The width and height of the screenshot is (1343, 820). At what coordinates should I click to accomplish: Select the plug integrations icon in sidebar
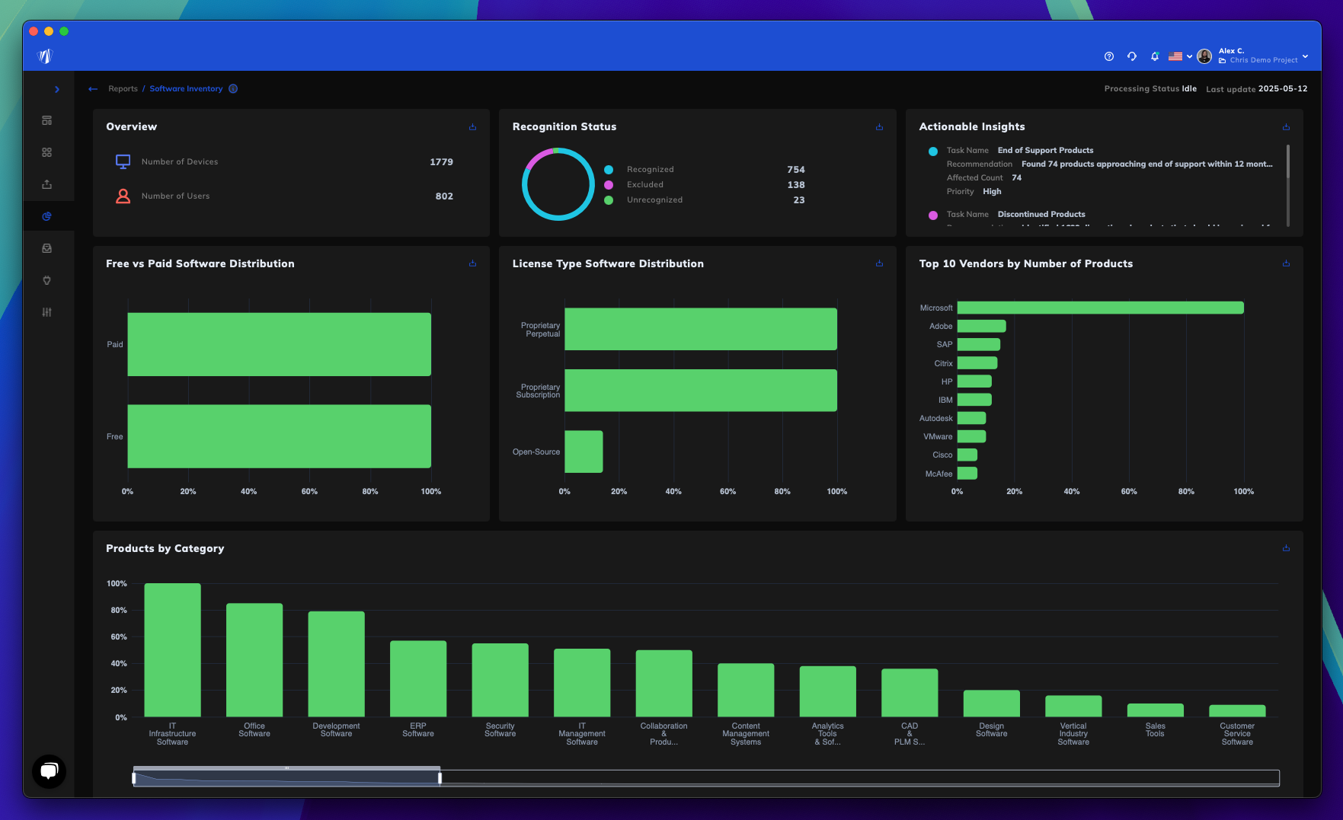click(47, 280)
